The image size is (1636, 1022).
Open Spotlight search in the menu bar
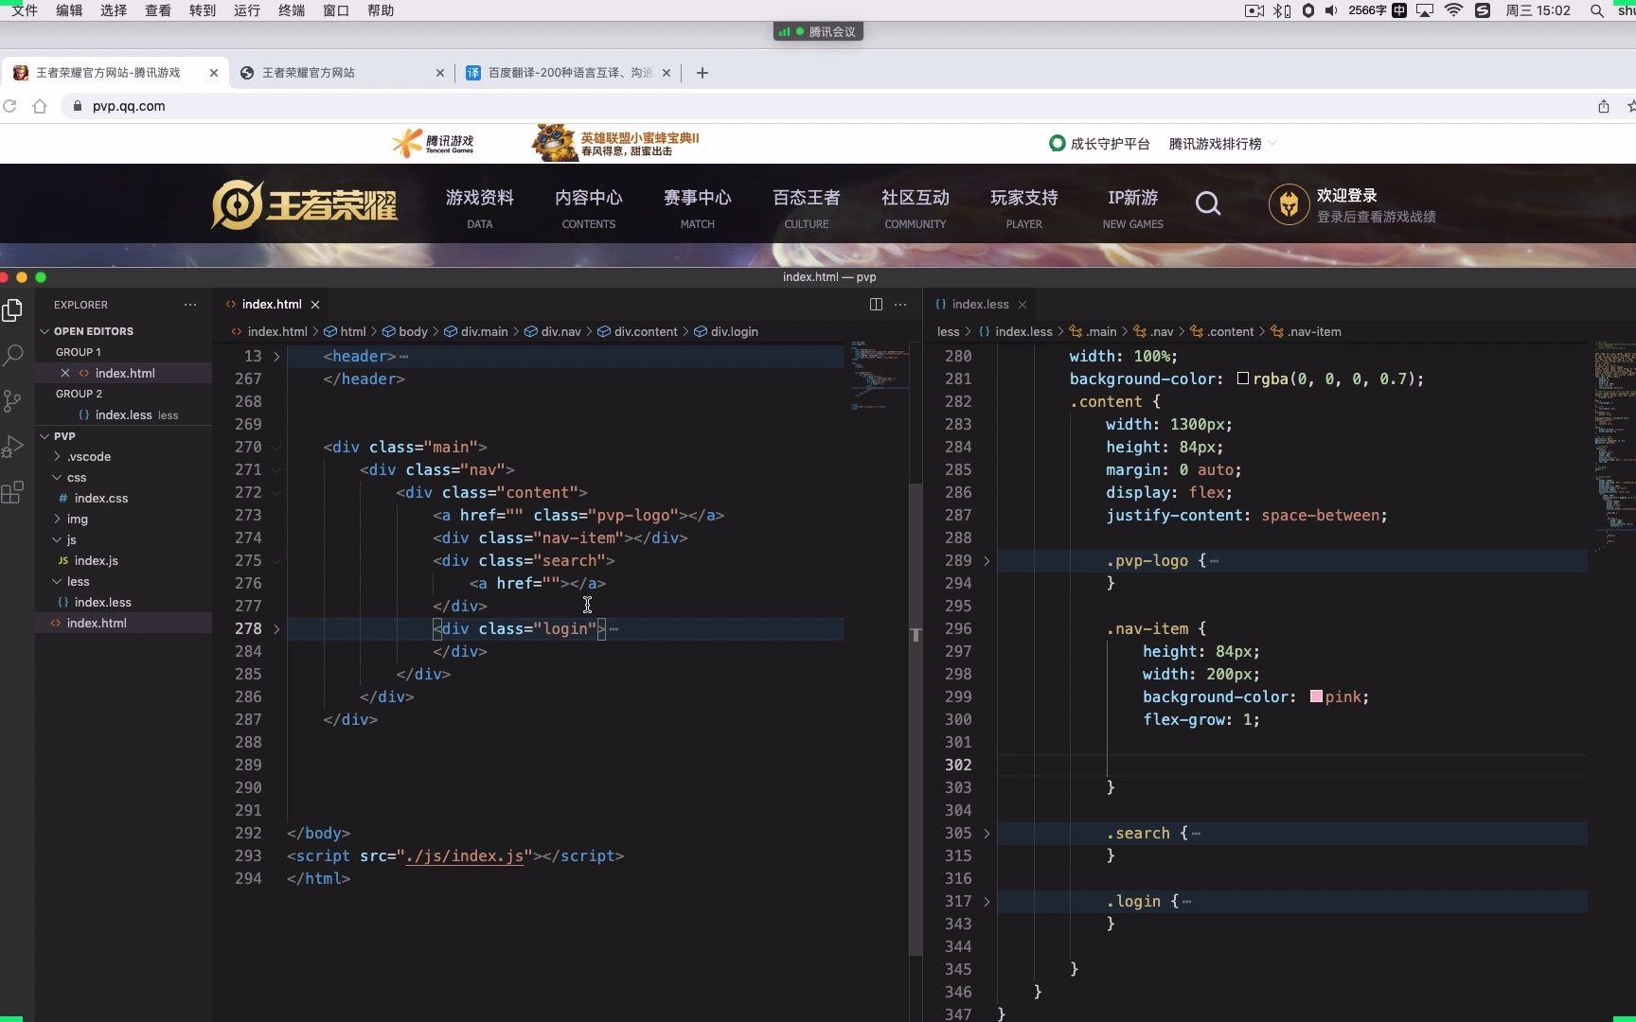click(x=1597, y=10)
